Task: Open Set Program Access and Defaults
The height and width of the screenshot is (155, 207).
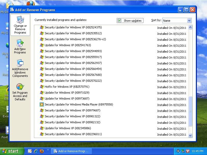Action: (20, 92)
